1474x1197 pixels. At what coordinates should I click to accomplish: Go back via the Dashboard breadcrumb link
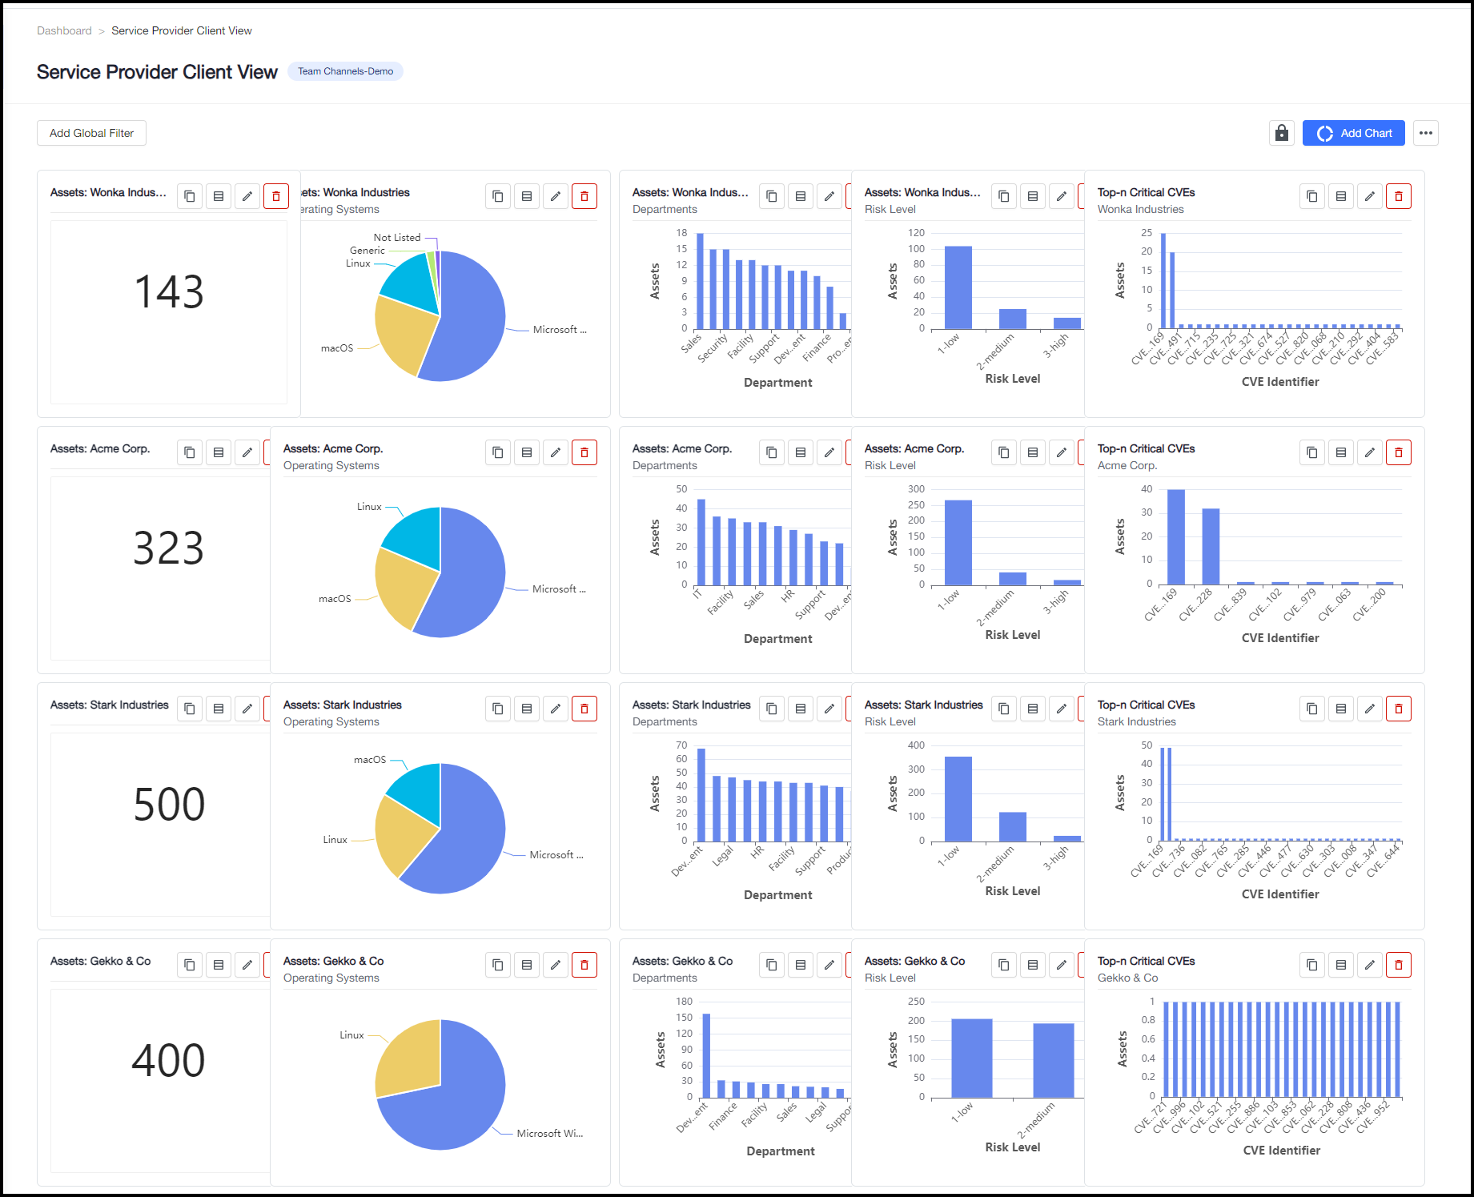click(64, 30)
